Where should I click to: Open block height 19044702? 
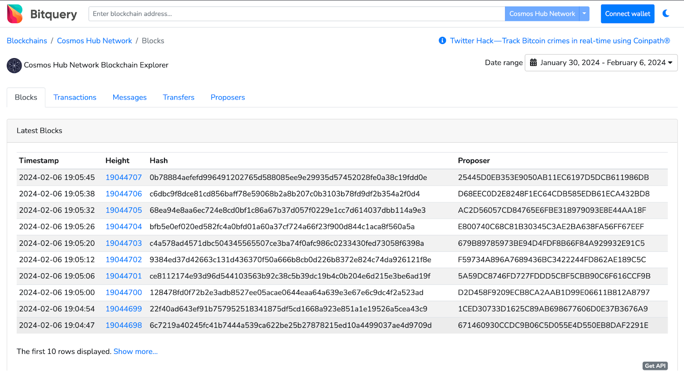(124, 260)
